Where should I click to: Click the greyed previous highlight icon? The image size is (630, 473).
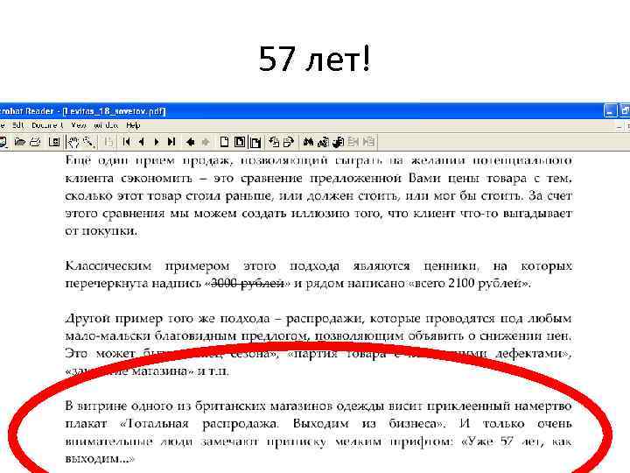pos(353,142)
